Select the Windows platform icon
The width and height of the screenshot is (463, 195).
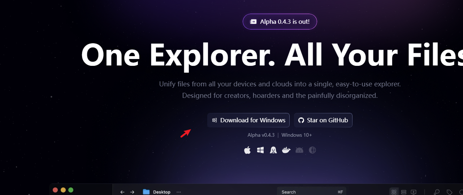tap(260, 150)
